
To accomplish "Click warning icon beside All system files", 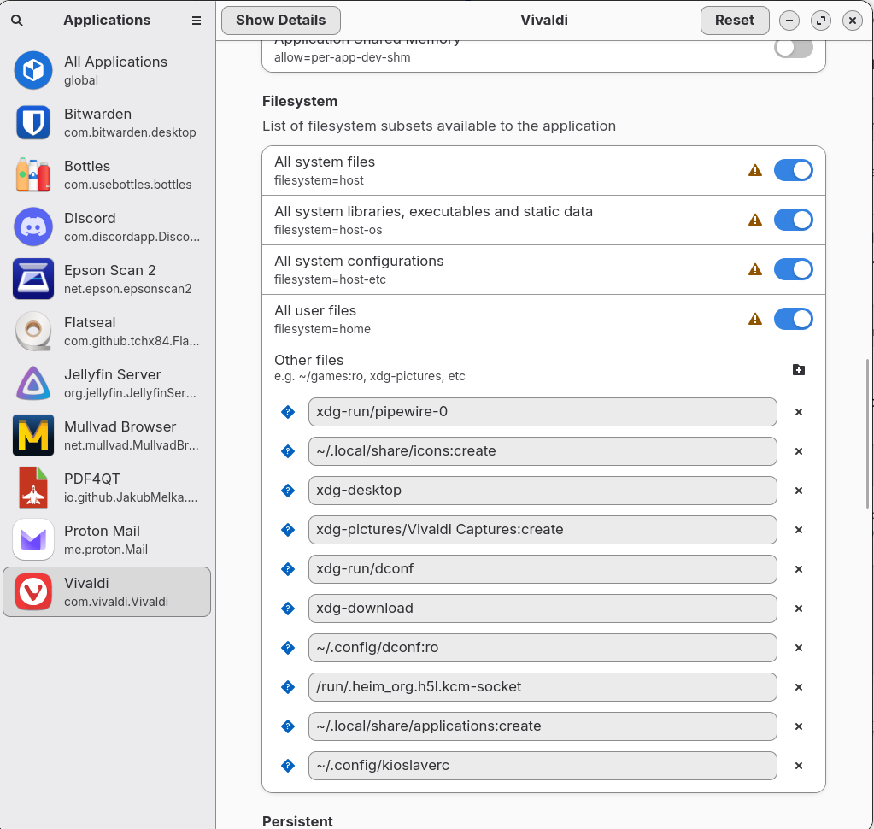I will (754, 170).
